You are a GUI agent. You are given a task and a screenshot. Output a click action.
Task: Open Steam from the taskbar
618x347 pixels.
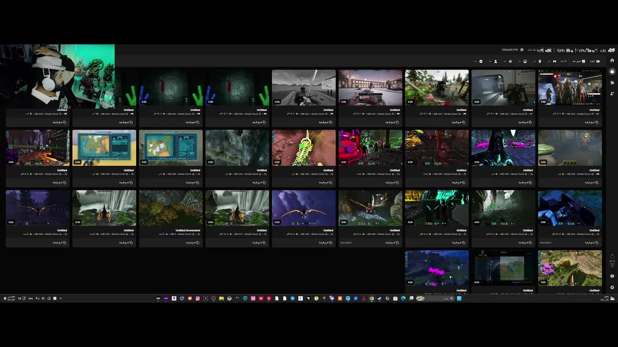pyautogui.click(x=379, y=298)
